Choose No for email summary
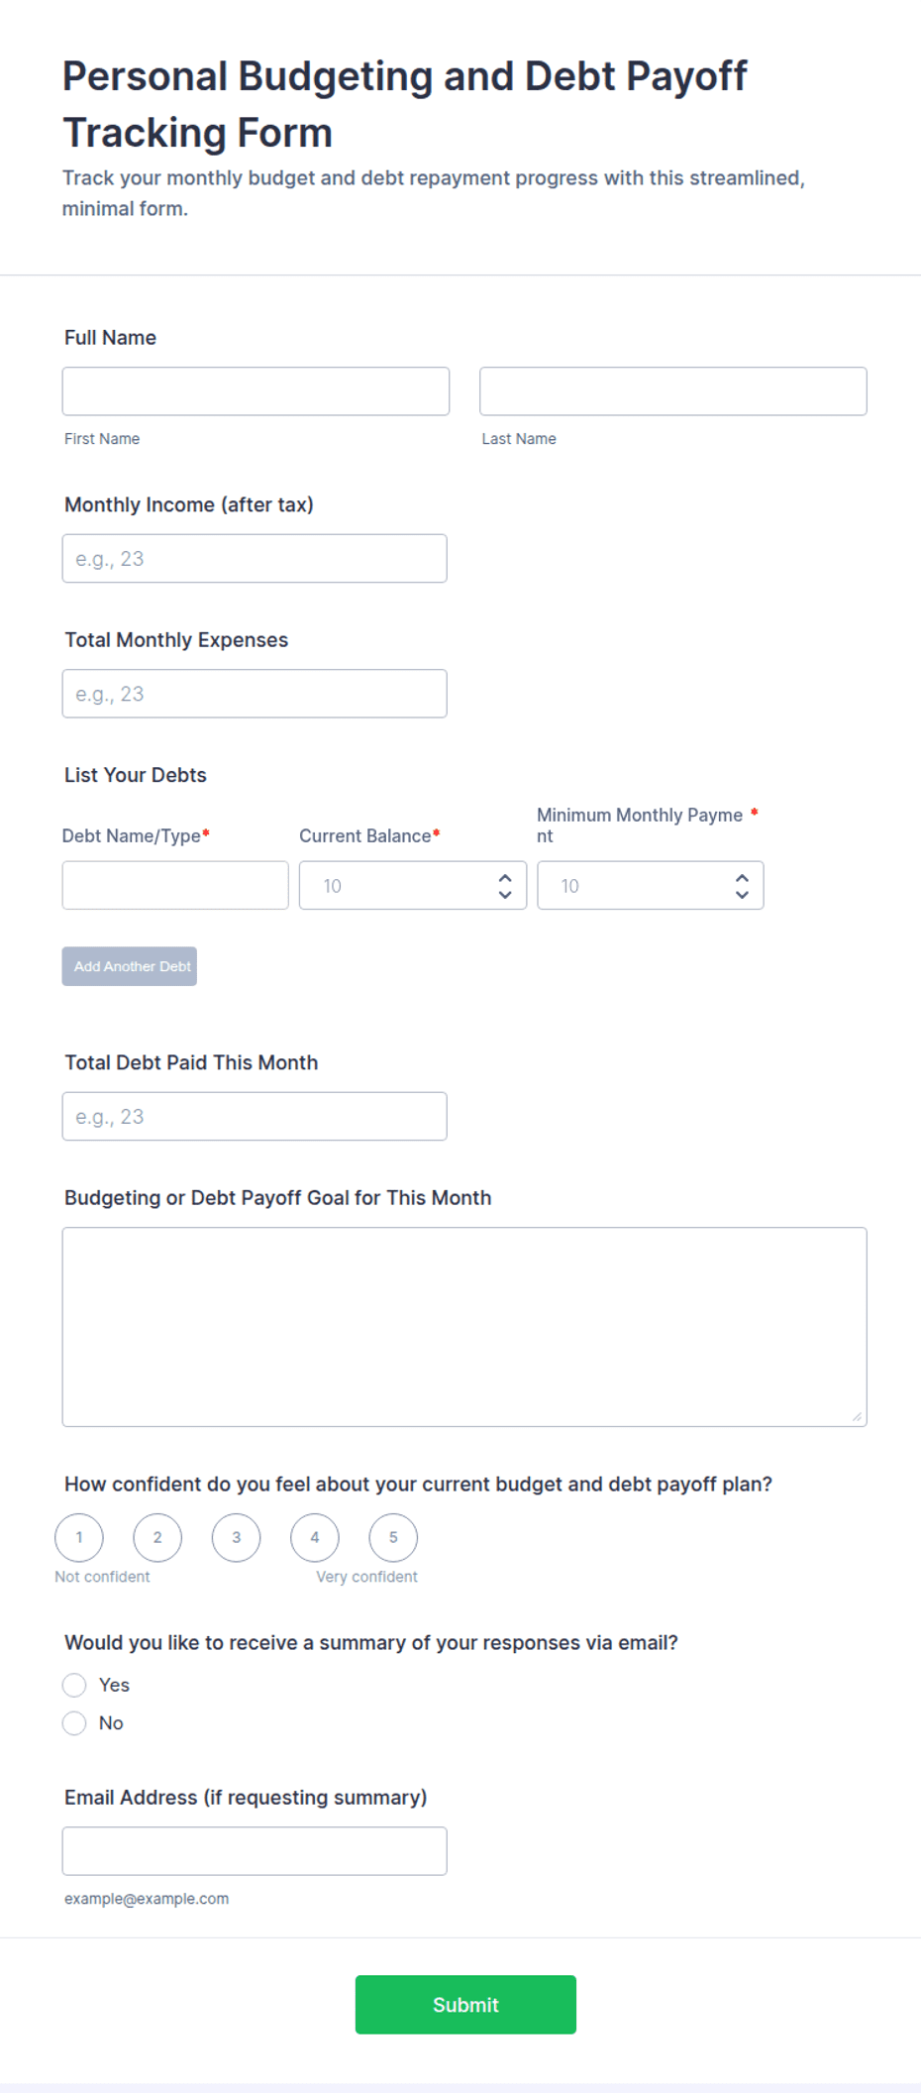The height and width of the screenshot is (2093, 921). coord(74,1723)
